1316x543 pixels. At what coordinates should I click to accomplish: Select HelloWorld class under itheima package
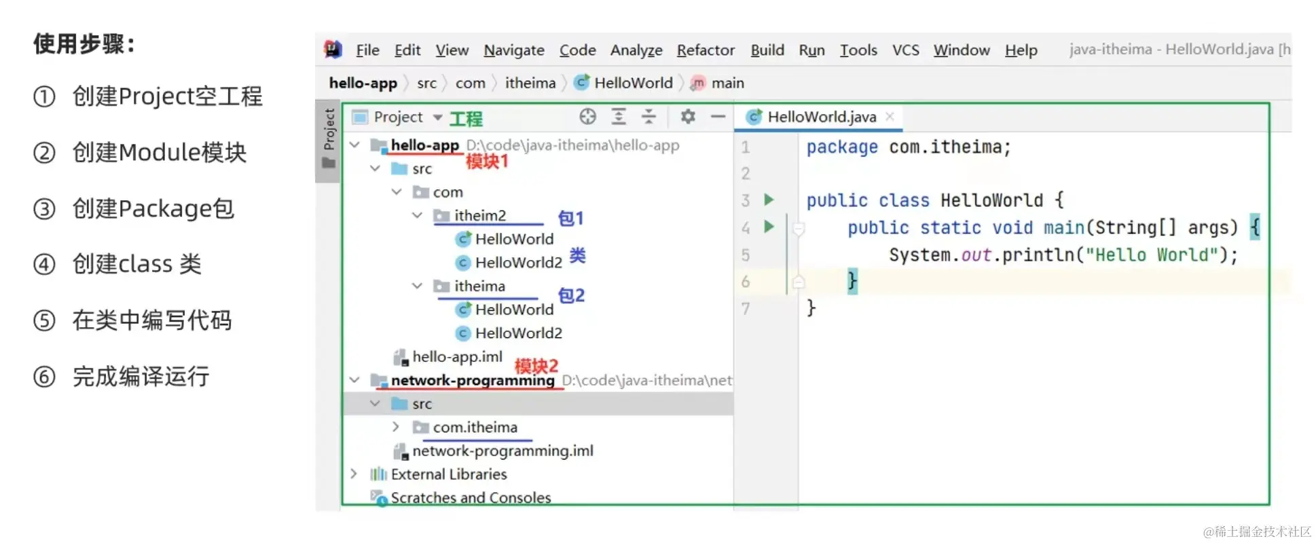[514, 310]
